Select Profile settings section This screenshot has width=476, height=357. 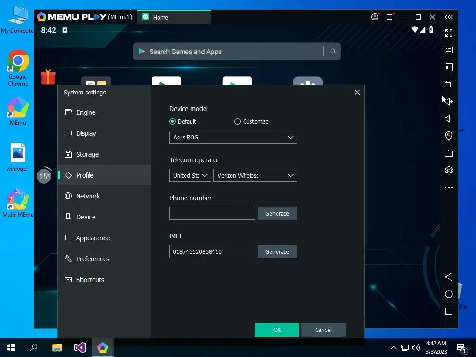point(104,175)
